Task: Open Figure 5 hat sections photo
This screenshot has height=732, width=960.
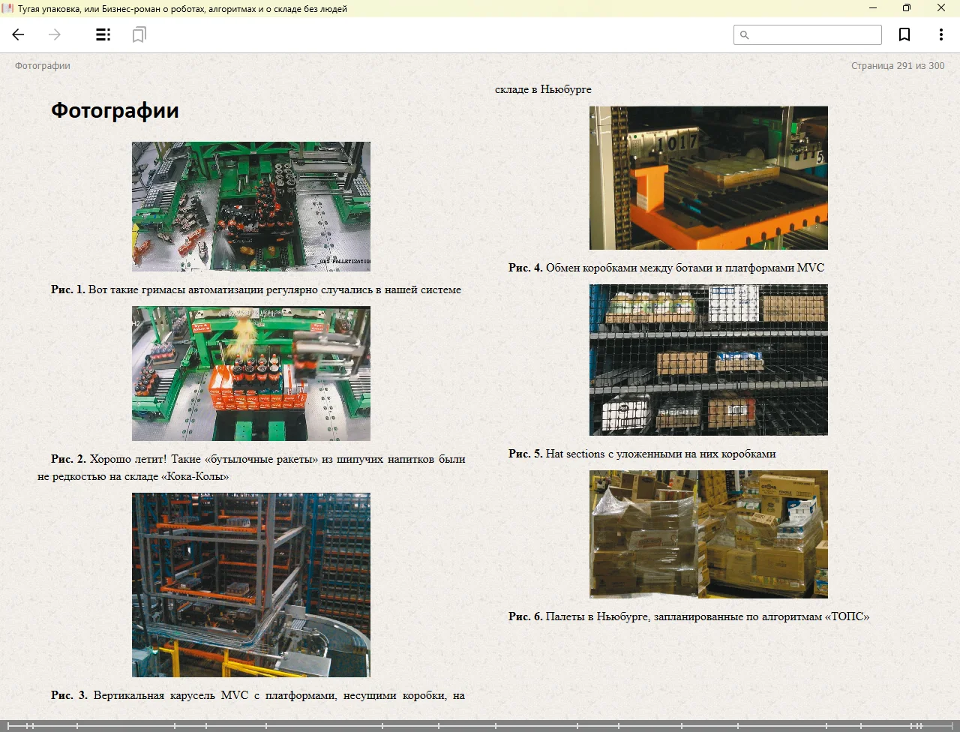Action: pos(709,360)
